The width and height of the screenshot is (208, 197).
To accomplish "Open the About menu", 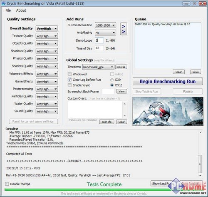I will pos(21,10).
